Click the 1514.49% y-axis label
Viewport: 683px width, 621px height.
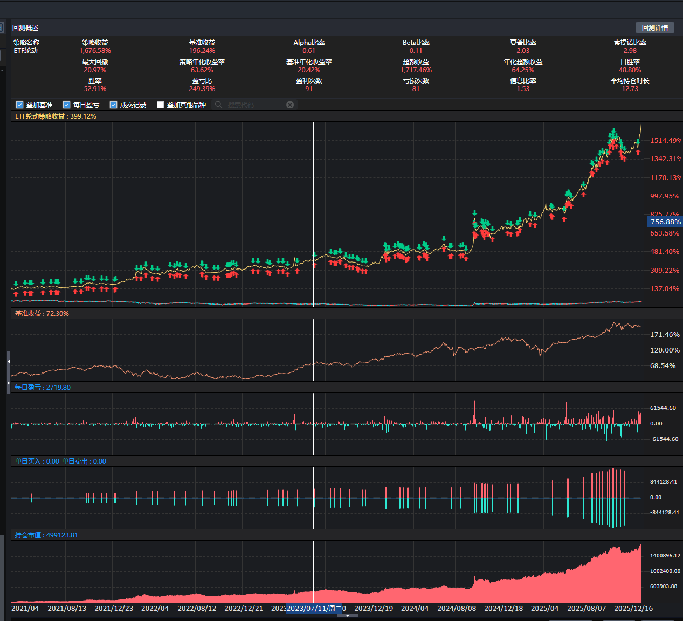(666, 141)
